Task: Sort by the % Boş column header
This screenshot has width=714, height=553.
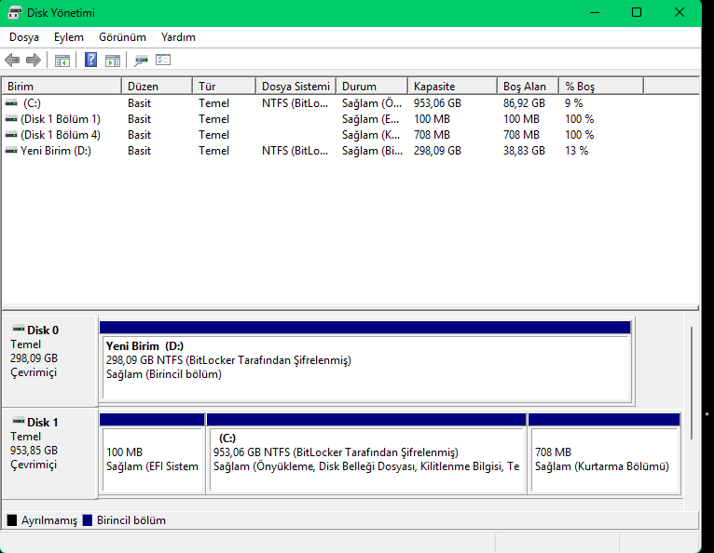Action: coord(601,87)
